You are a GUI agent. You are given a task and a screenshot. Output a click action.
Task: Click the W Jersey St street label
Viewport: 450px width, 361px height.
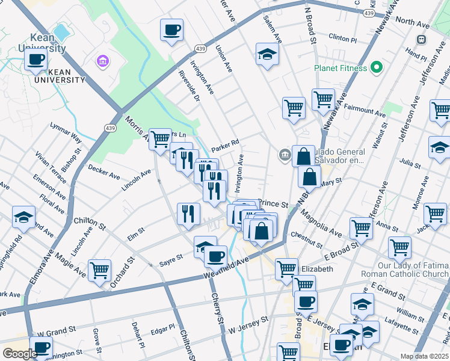[x=248, y=325]
